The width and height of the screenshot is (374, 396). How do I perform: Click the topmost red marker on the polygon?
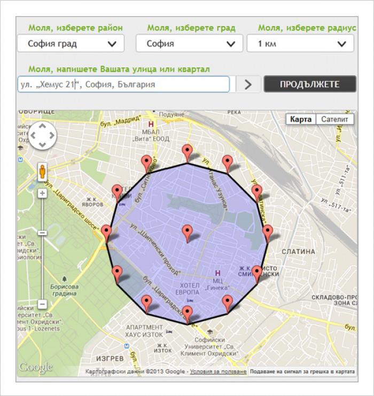coord(187,152)
